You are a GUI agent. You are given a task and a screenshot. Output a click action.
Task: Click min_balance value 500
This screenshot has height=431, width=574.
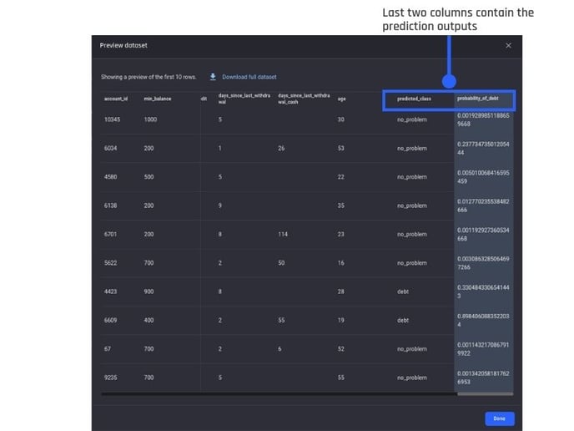(149, 176)
